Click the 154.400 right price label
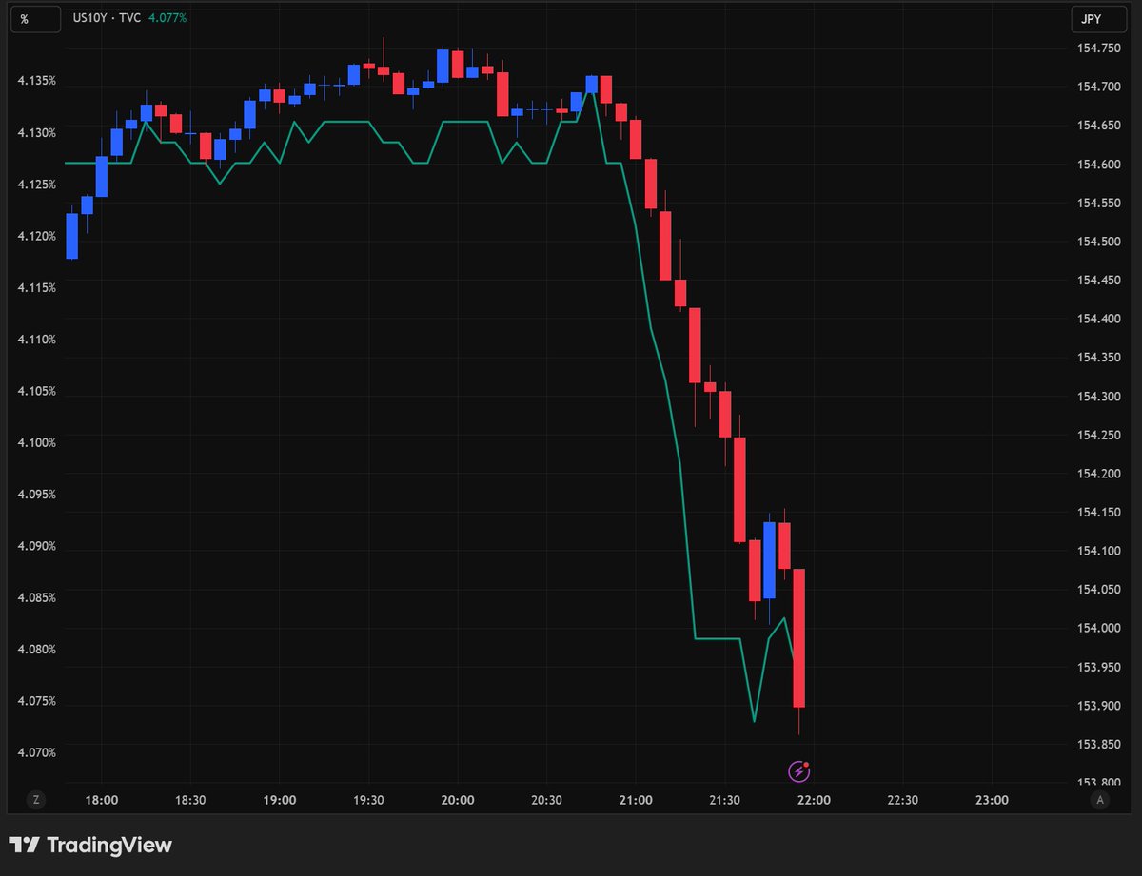The height and width of the screenshot is (876, 1142). [x=1098, y=319]
